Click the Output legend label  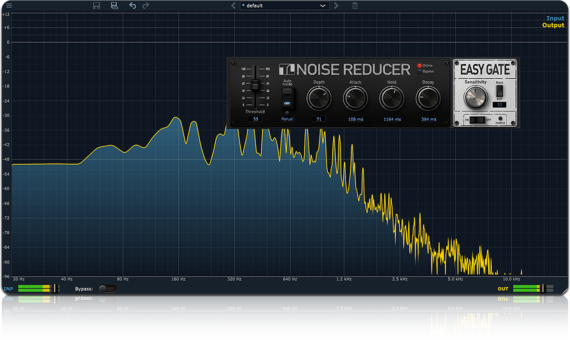[553, 25]
